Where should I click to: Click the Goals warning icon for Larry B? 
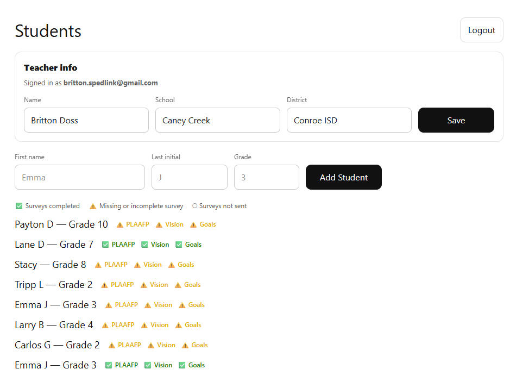(x=179, y=325)
